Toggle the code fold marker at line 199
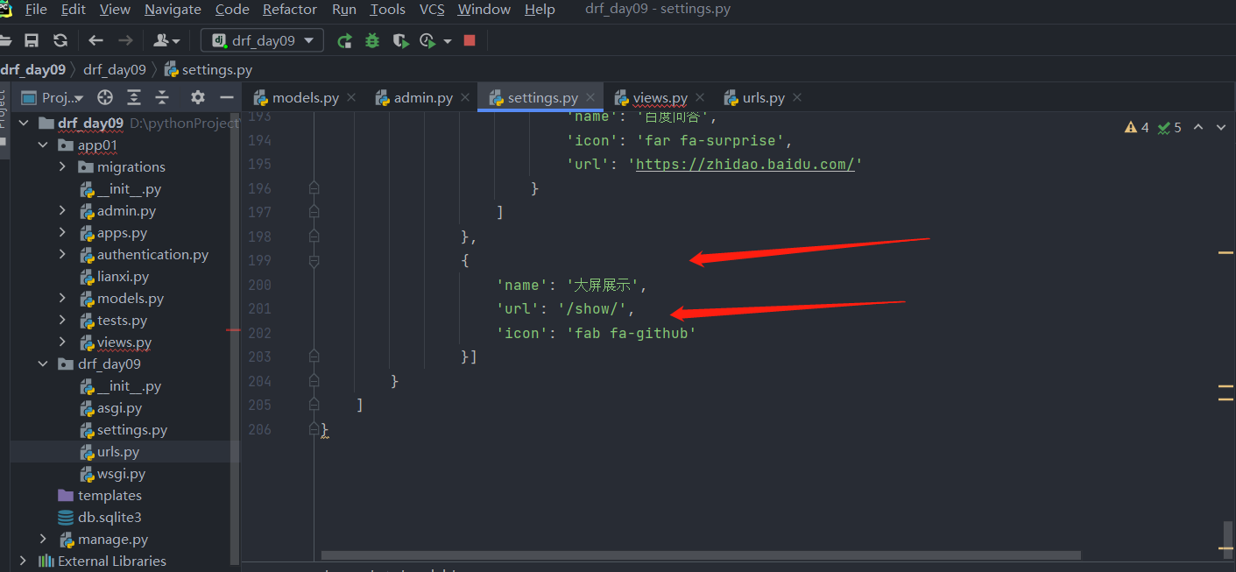This screenshot has height=572, width=1236. (314, 260)
